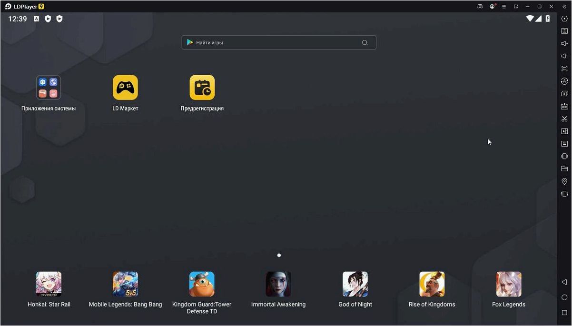
Task: Click the install APK sidebar icon
Action: coord(564,106)
